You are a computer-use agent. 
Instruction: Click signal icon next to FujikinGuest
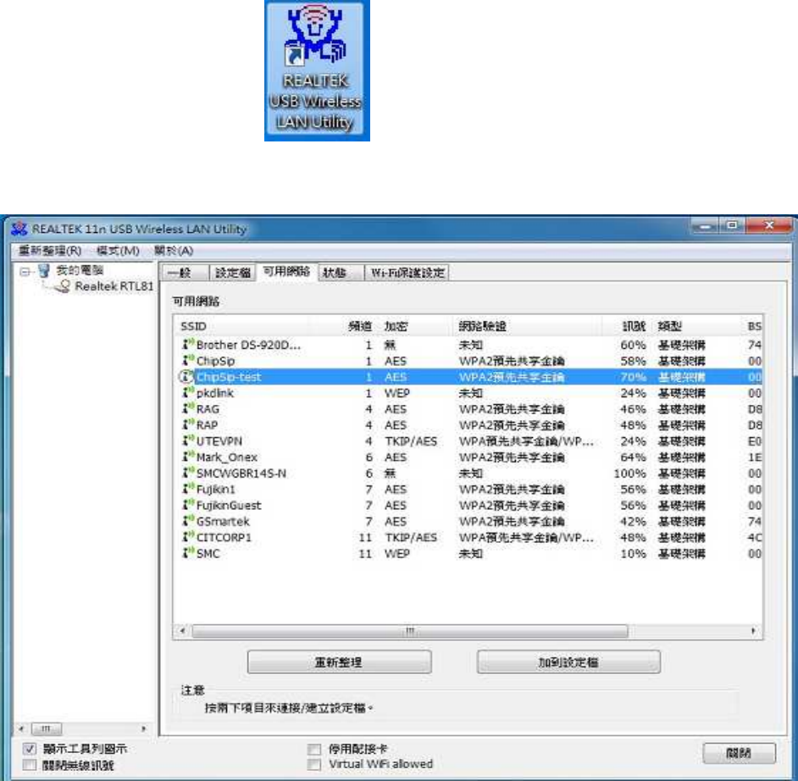[188, 505]
